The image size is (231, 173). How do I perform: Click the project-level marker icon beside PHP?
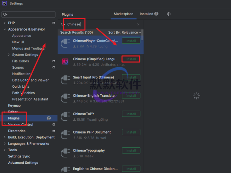54,23
